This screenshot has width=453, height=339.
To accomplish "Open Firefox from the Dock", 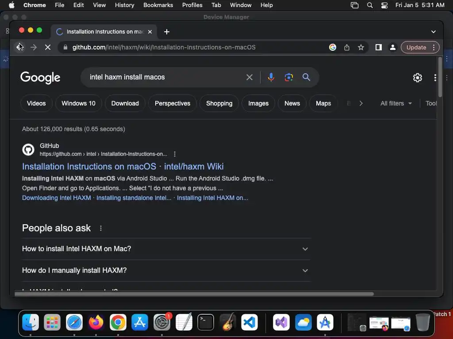I will [96, 322].
